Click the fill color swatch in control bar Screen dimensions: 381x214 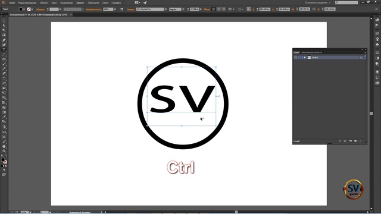21,10
